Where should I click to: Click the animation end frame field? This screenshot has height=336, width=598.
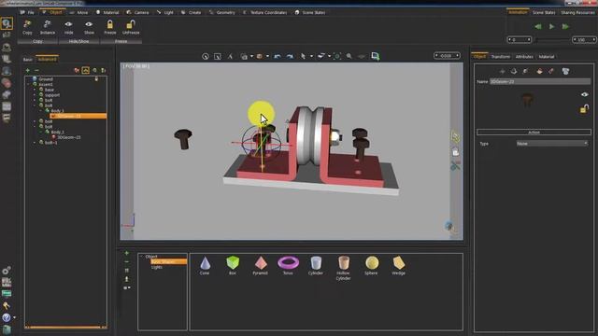[584, 39]
